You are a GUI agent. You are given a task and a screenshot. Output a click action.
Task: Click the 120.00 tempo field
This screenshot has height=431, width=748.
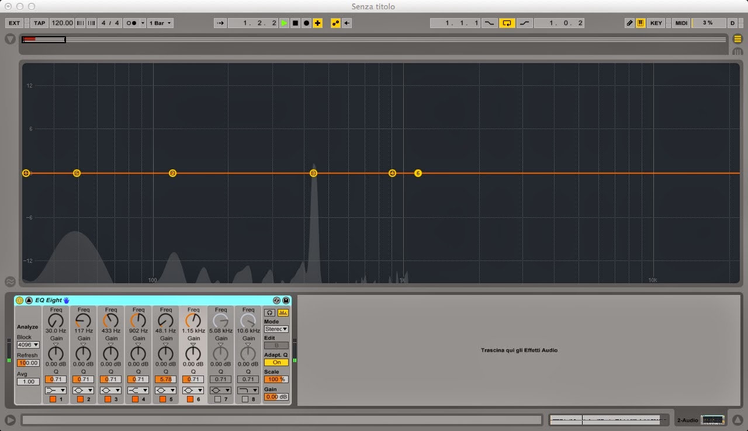62,23
